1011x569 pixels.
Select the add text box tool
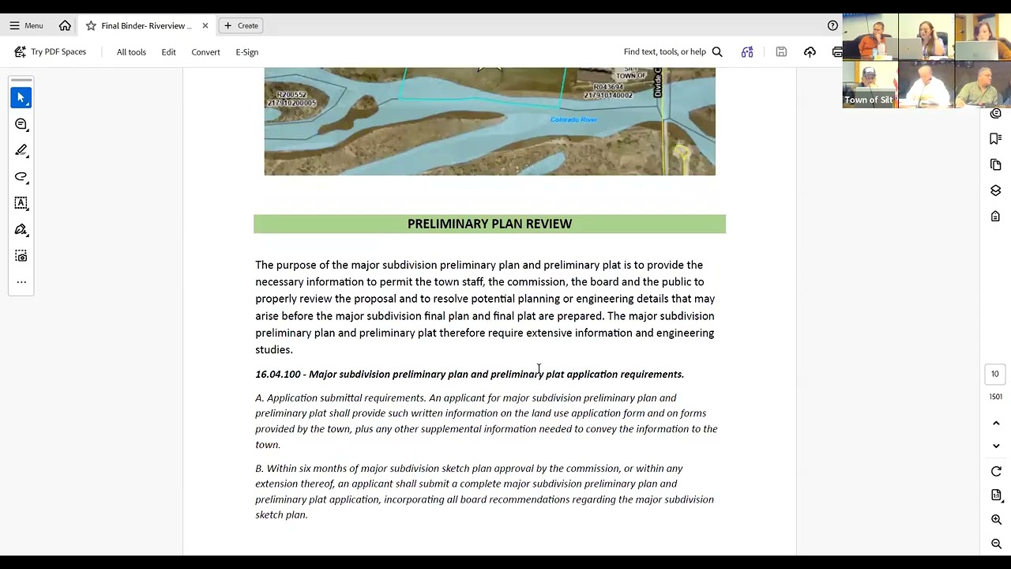point(21,203)
